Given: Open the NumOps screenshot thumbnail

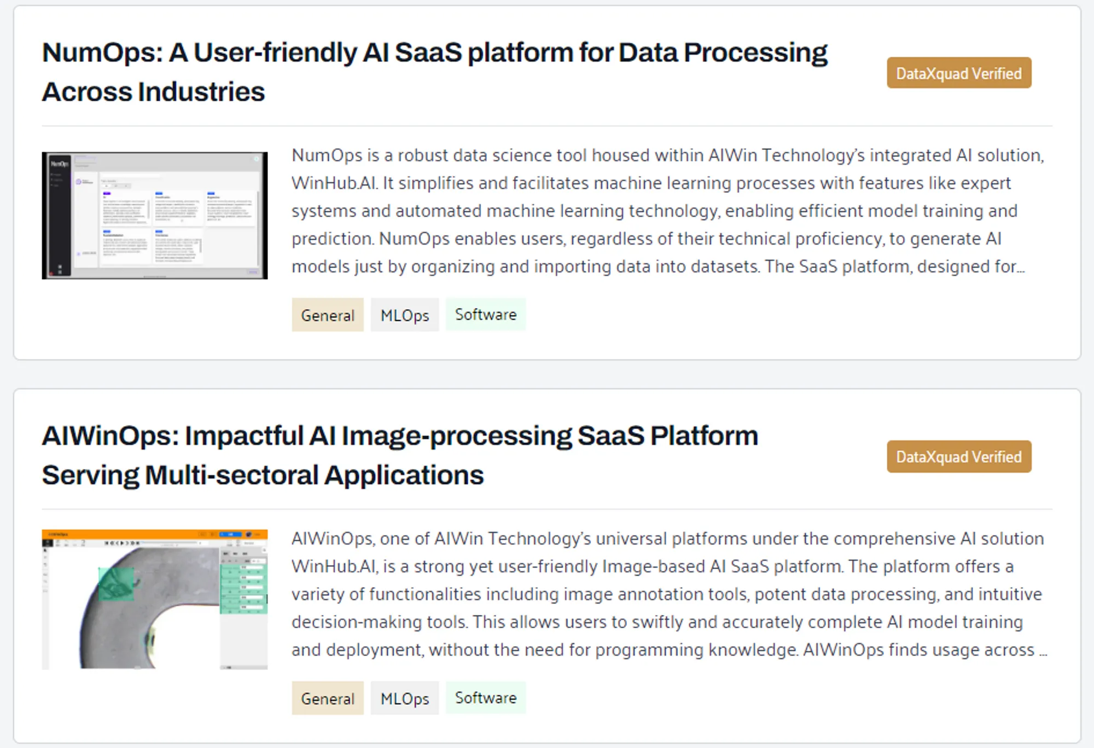Looking at the screenshot, I should click(155, 216).
